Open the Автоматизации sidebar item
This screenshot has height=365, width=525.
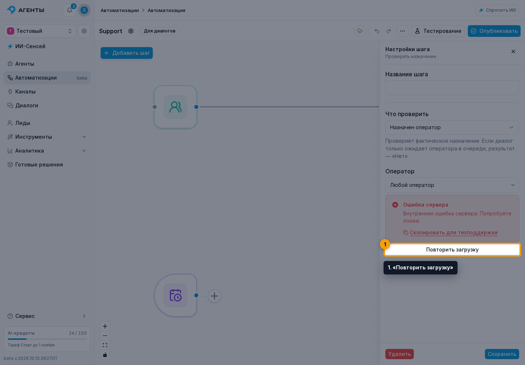[47, 78]
